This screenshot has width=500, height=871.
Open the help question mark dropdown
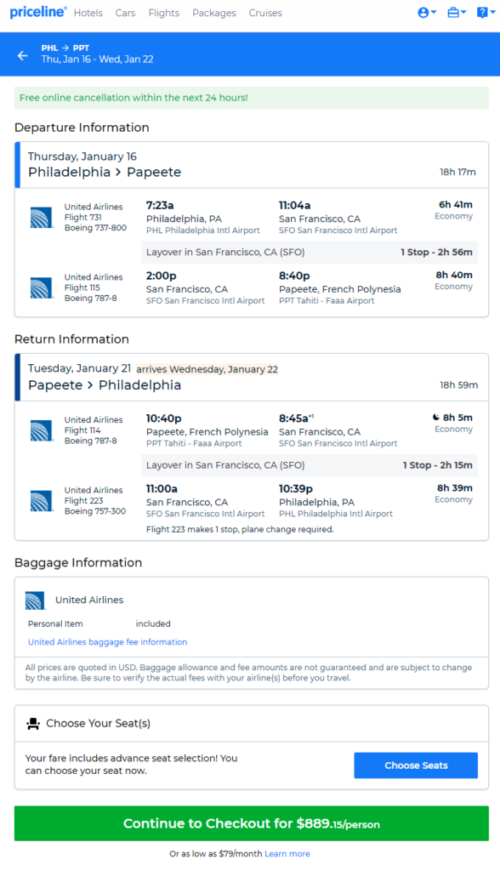486,12
